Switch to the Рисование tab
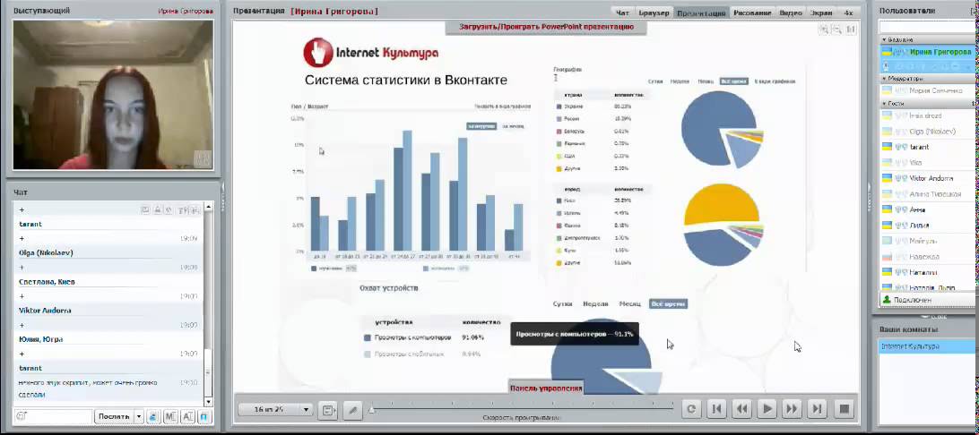The height and width of the screenshot is (435, 979). (x=752, y=13)
